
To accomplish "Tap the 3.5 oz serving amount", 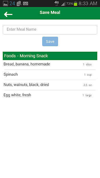I will [87, 85].
